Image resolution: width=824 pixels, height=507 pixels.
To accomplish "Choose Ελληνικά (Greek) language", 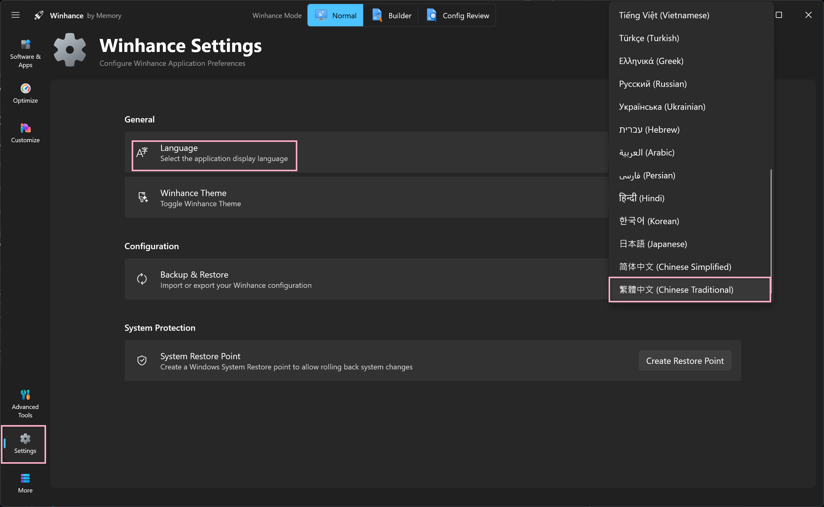I will click(x=691, y=61).
